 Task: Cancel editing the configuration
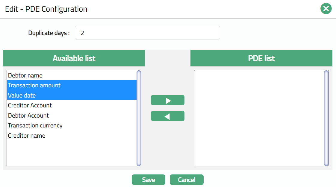tap(187, 180)
